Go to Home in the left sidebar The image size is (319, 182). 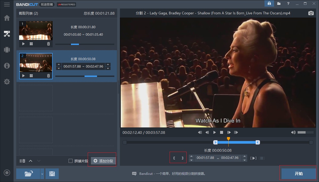[x=7, y=18]
